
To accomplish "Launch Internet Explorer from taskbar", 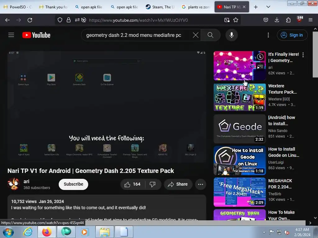I will 28,232.
